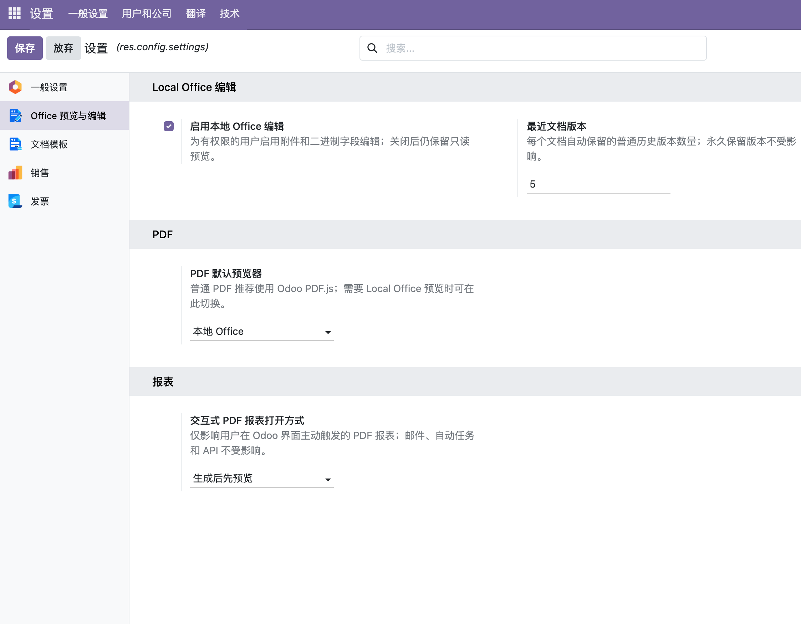Click the 发票 sidebar icon
This screenshot has height=624, width=801.
(15, 201)
